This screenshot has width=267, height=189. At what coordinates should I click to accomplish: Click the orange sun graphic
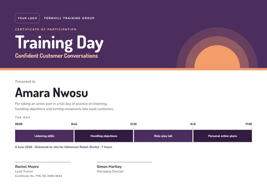pyautogui.click(x=217, y=57)
